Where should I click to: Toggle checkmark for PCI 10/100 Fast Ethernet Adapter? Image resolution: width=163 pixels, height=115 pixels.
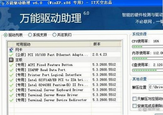tap(11, 55)
